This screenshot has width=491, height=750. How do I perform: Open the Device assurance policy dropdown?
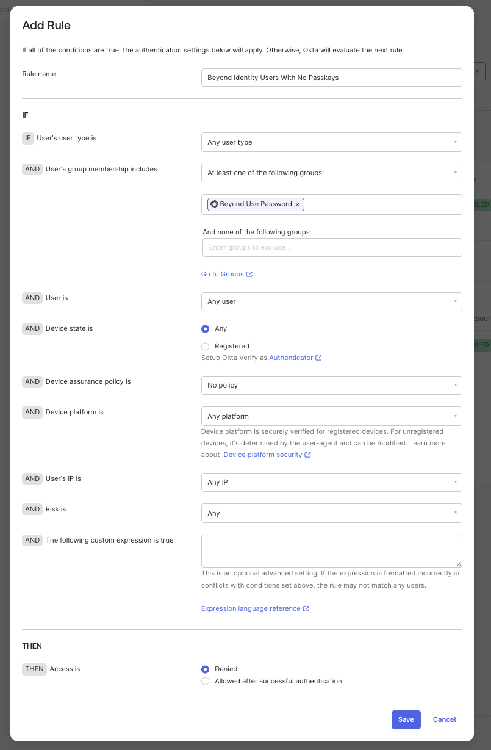331,386
